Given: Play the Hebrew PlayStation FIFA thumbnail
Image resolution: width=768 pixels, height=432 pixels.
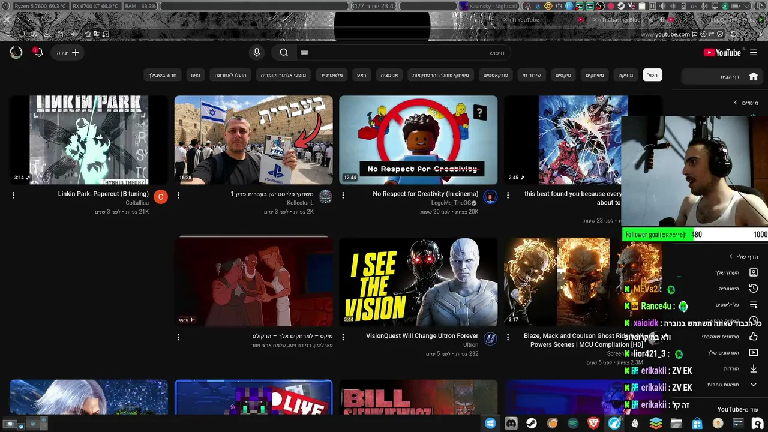Looking at the screenshot, I should [254, 140].
